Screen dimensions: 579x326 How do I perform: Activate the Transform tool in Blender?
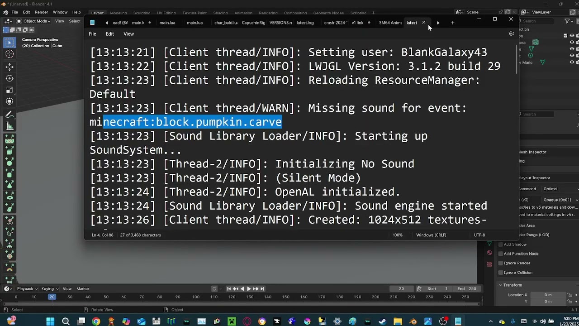point(9,101)
